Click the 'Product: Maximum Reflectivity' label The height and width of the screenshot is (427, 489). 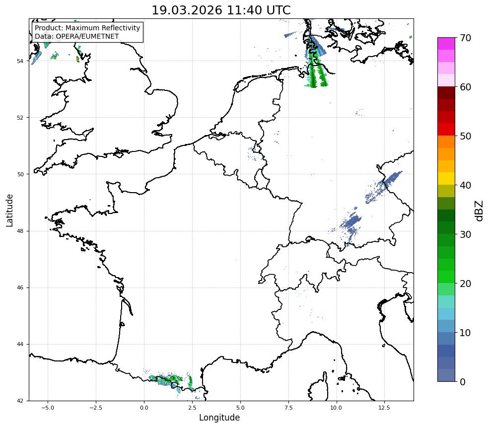pyautogui.click(x=87, y=28)
